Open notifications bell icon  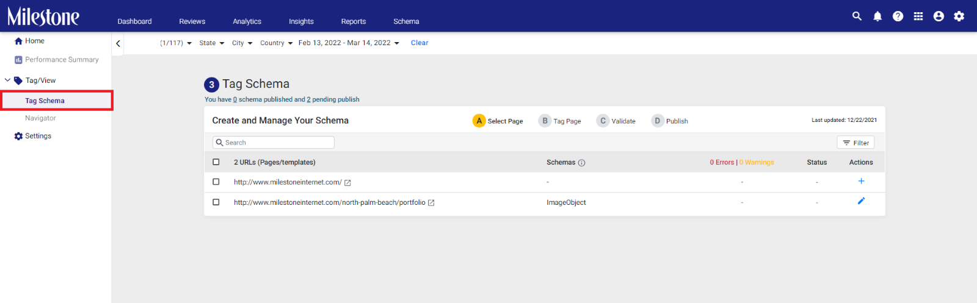[877, 16]
